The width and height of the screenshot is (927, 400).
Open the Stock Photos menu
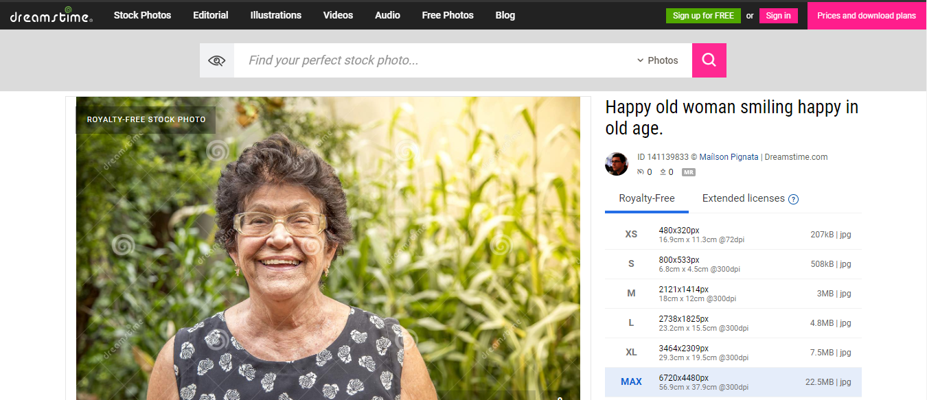click(x=143, y=15)
